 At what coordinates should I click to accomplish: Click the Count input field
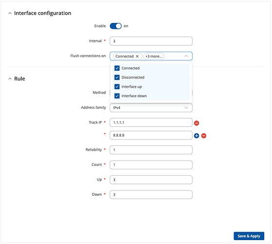click(x=151, y=165)
